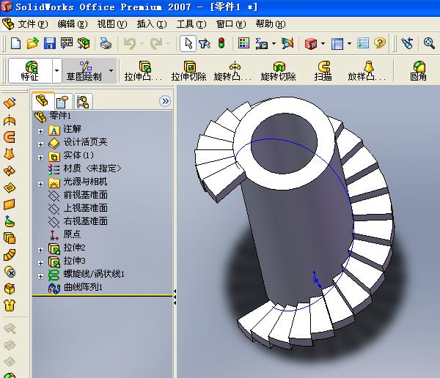
Task: Click the linear pattern stacked squares icon
Action: click(x=10, y=238)
